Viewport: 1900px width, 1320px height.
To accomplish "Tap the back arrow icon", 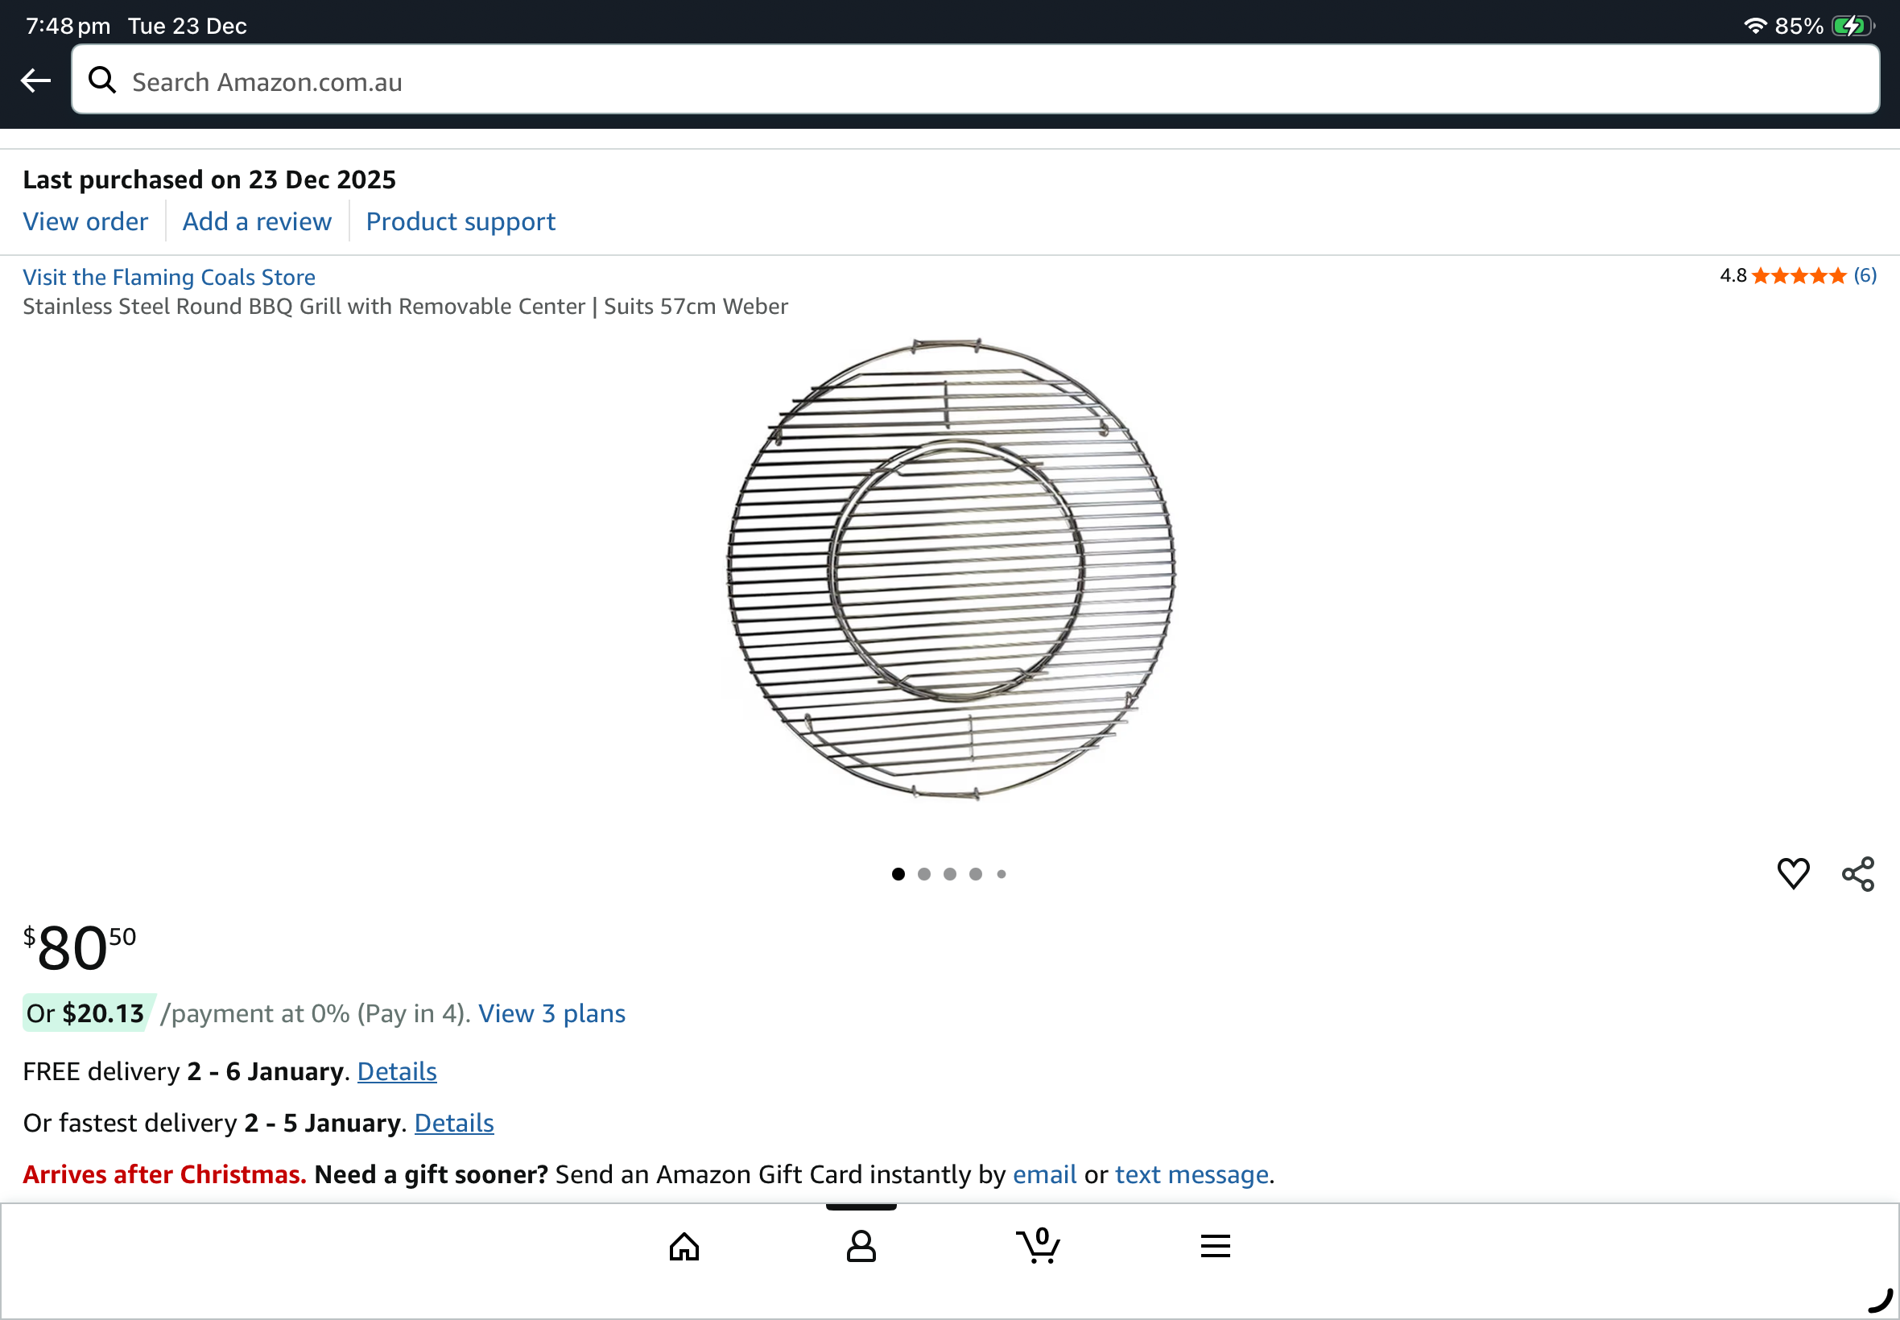I will point(35,80).
